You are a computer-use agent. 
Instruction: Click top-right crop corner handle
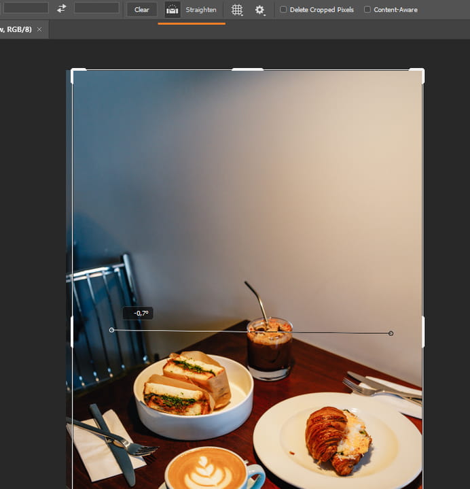(422, 71)
